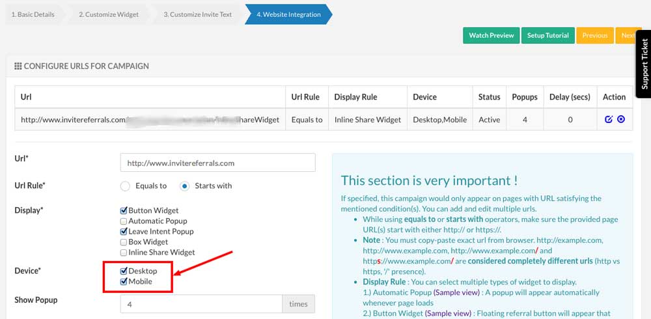This screenshot has width=651, height=319.
Task: Open Button Widget 'Sample view' link
Action: (448, 313)
